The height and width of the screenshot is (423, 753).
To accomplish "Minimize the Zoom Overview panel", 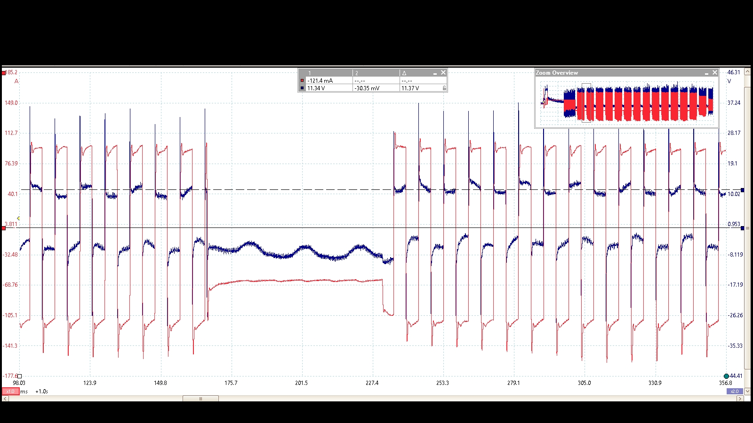I will (706, 73).
